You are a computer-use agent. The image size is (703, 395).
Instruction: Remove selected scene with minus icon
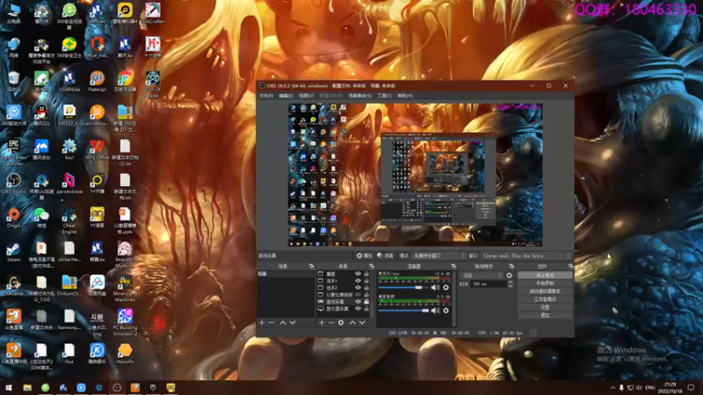pyautogui.click(x=272, y=322)
